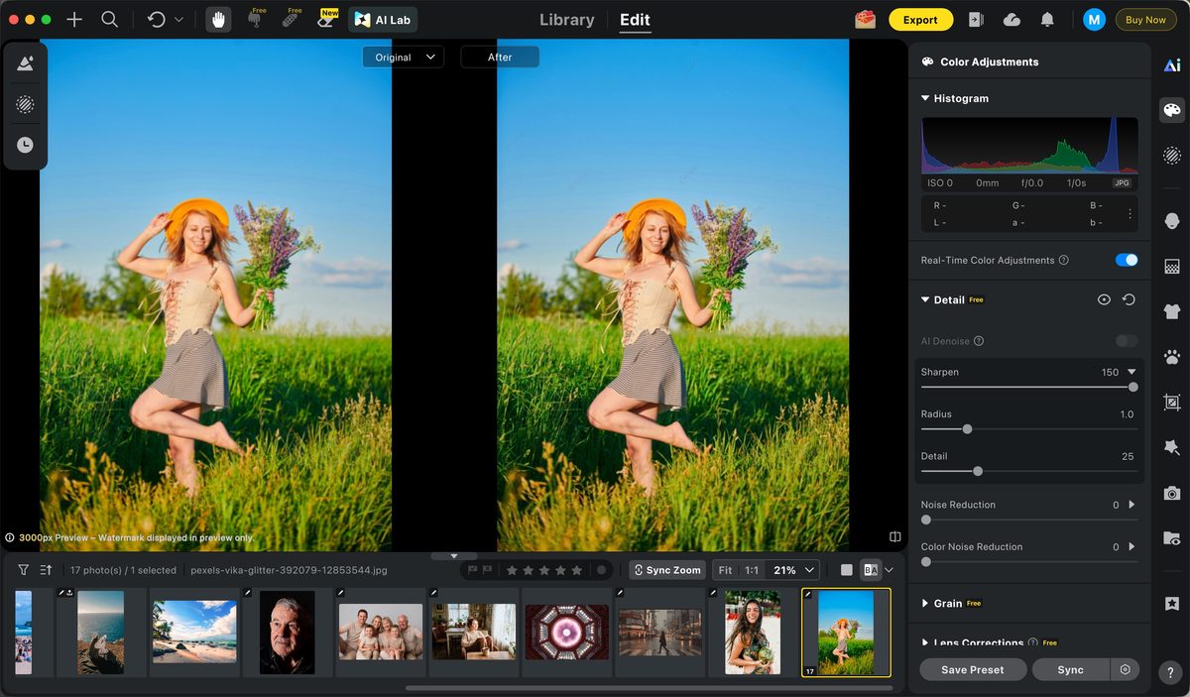Click the cloud upload icon
Screen dimensions: 1190x697
tap(1011, 20)
